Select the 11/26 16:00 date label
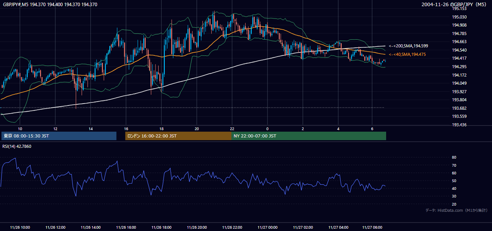492x231 pixels. [126, 228]
